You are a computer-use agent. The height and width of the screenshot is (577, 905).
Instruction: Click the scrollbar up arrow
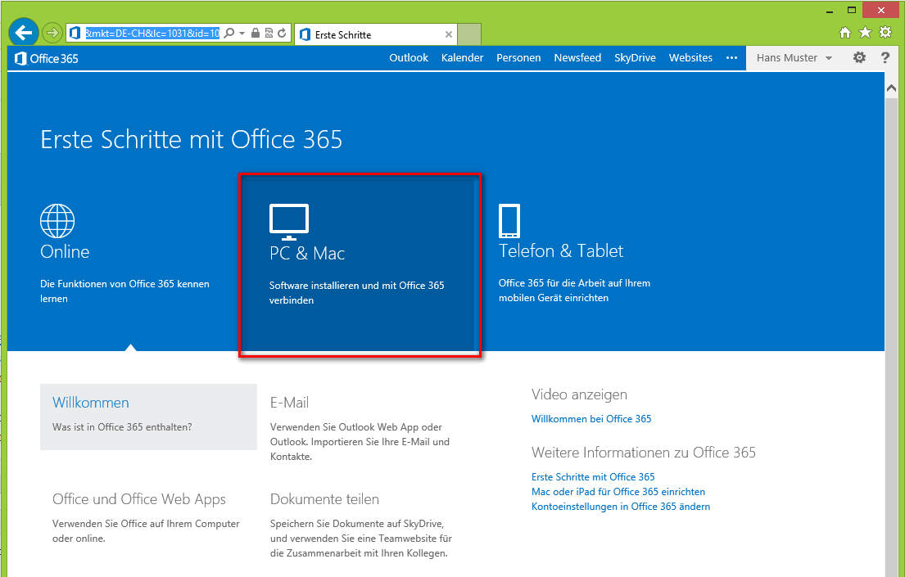pos(891,88)
